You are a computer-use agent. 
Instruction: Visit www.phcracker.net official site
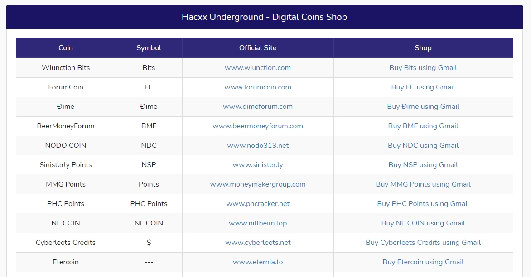pyautogui.click(x=258, y=204)
